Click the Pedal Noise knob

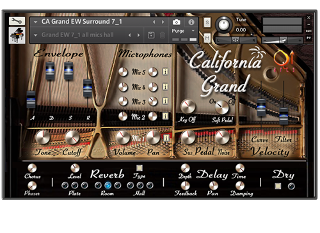pyautogui.click(x=223, y=137)
